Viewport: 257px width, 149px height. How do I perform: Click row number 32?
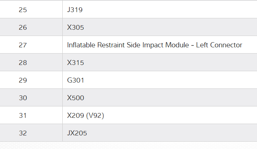click(22, 133)
